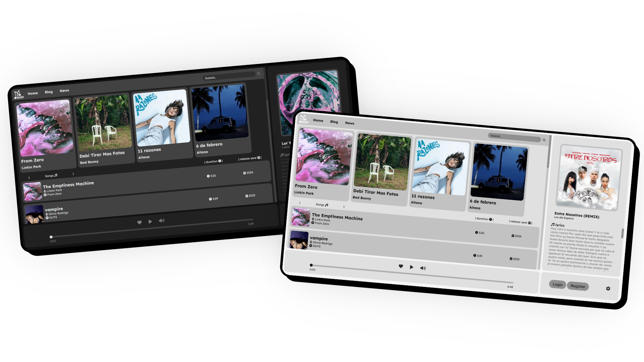Viewport: 644px width, 362px height.
Task: Click the lyrics music note heading in light mockup
Action: pos(557,225)
